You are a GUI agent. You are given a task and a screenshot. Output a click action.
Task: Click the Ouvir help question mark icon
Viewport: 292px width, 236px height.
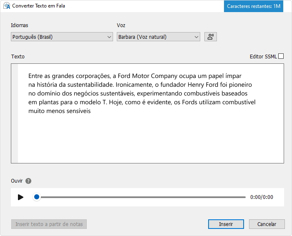[28, 181]
